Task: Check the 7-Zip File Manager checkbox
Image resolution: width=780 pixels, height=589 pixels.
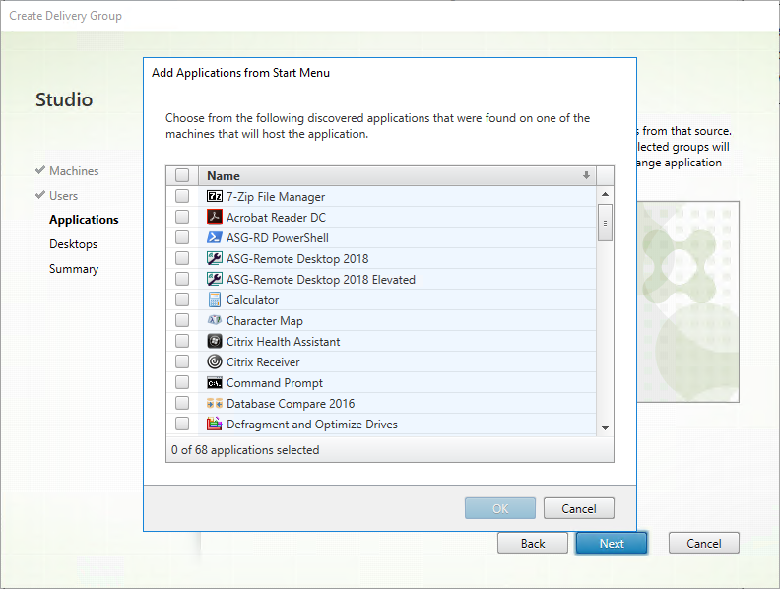Action: coord(182,196)
